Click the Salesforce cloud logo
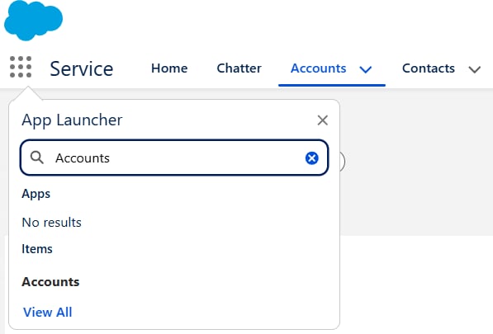The width and height of the screenshot is (493, 334). tap(33, 20)
